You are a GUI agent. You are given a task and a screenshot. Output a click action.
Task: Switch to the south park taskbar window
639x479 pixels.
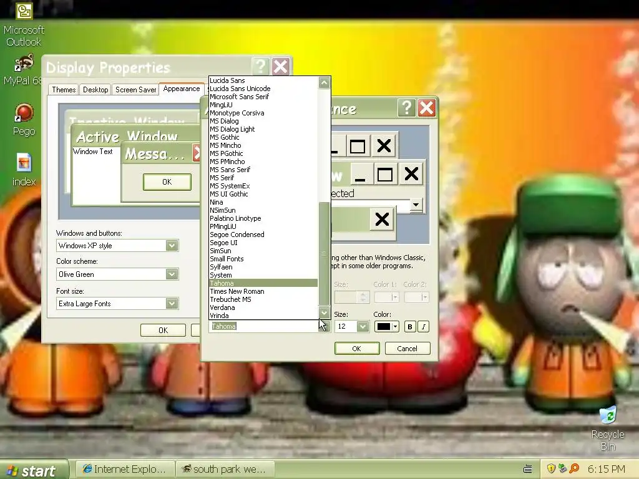pos(225,469)
